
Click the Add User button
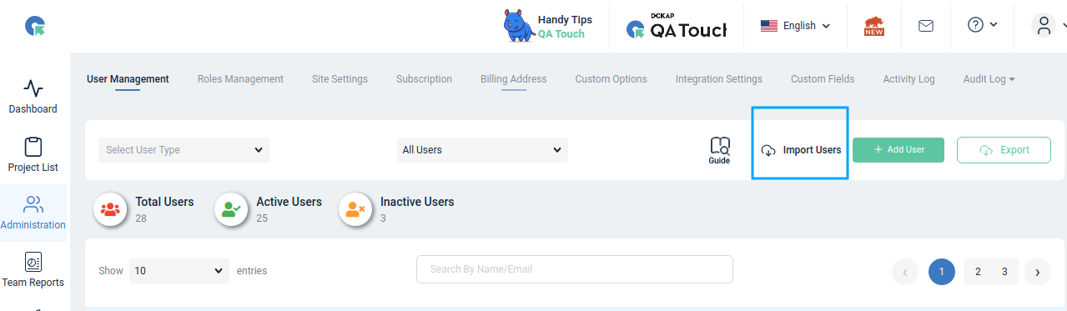click(x=898, y=150)
